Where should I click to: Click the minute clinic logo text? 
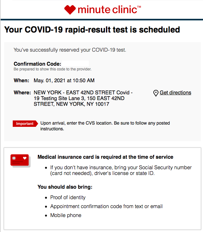(109, 10)
